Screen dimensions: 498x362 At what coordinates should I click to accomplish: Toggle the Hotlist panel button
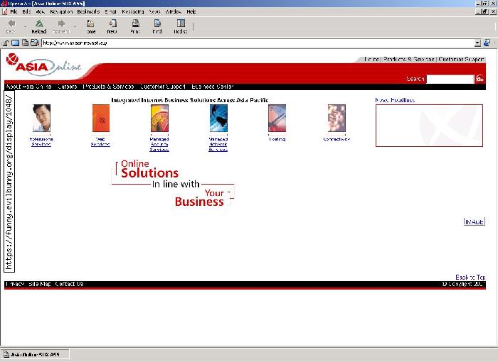click(x=181, y=26)
